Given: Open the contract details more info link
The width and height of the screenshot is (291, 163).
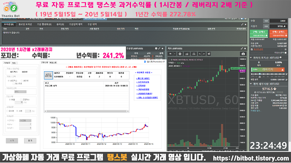Looking at the screenshot, I should point(256,111).
